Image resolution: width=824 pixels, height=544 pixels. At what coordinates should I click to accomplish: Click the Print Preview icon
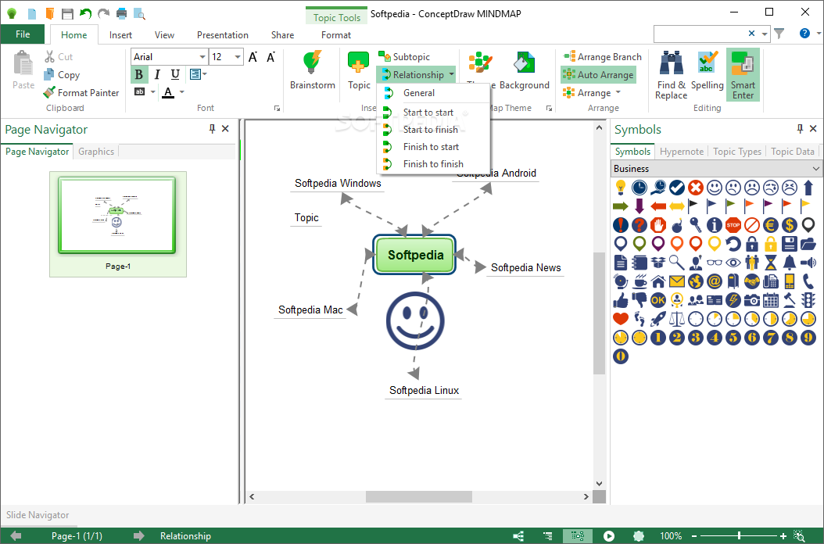(139, 13)
